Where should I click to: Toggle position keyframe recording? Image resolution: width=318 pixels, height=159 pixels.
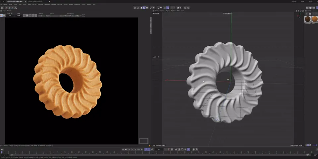click(x=176, y=149)
